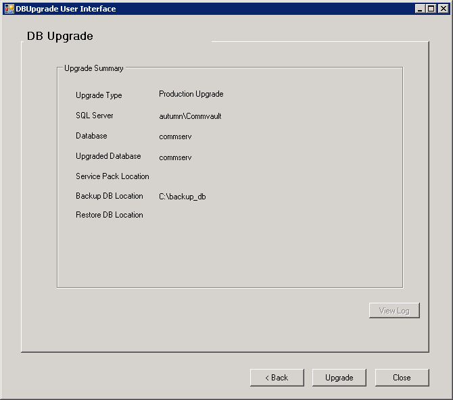Start the upgrade with the Upgrade button
The image size is (453, 400).
click(x=339, y=378)
